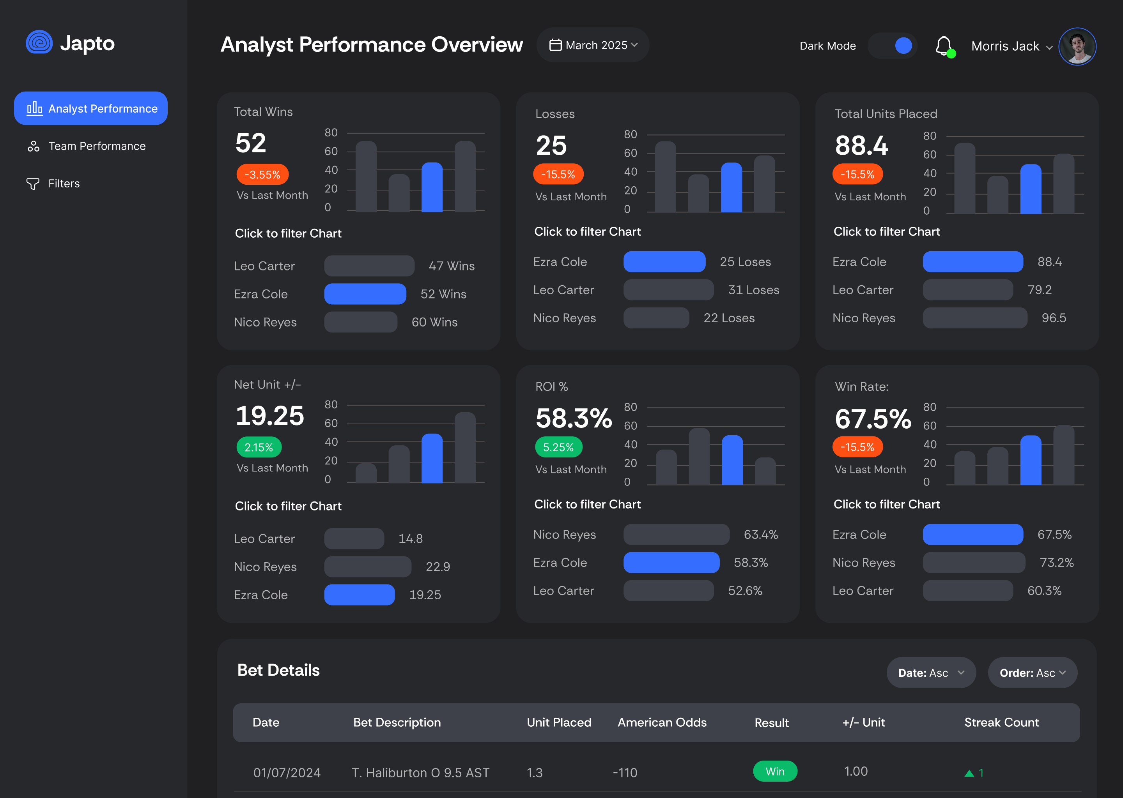Click the Streak Count column header
The height and width of the screenshot is (798, 1123).
coord(1001,722)
